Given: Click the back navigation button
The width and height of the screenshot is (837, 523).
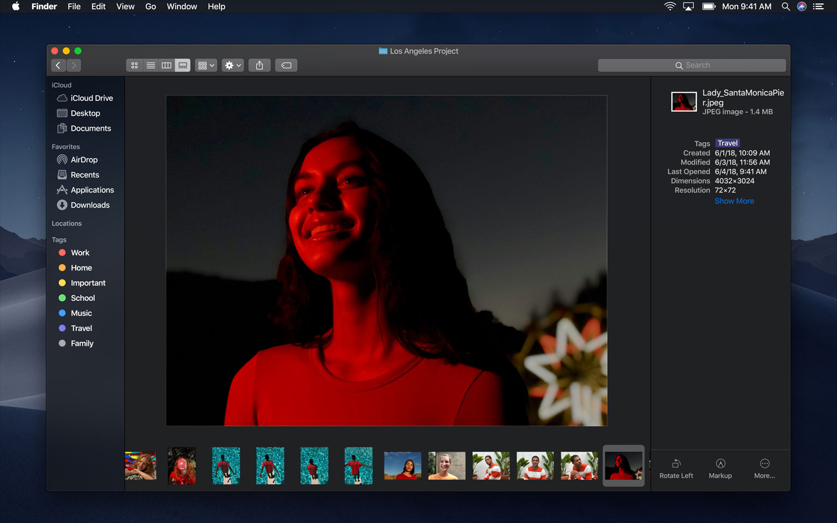Looking at the screenshot, I should (58, 65).
